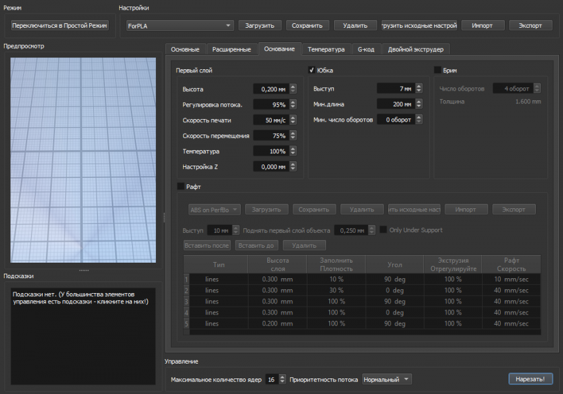Click skirt Выступ 7 мм field
Screen dimensions: 563x394
(395, 89)
